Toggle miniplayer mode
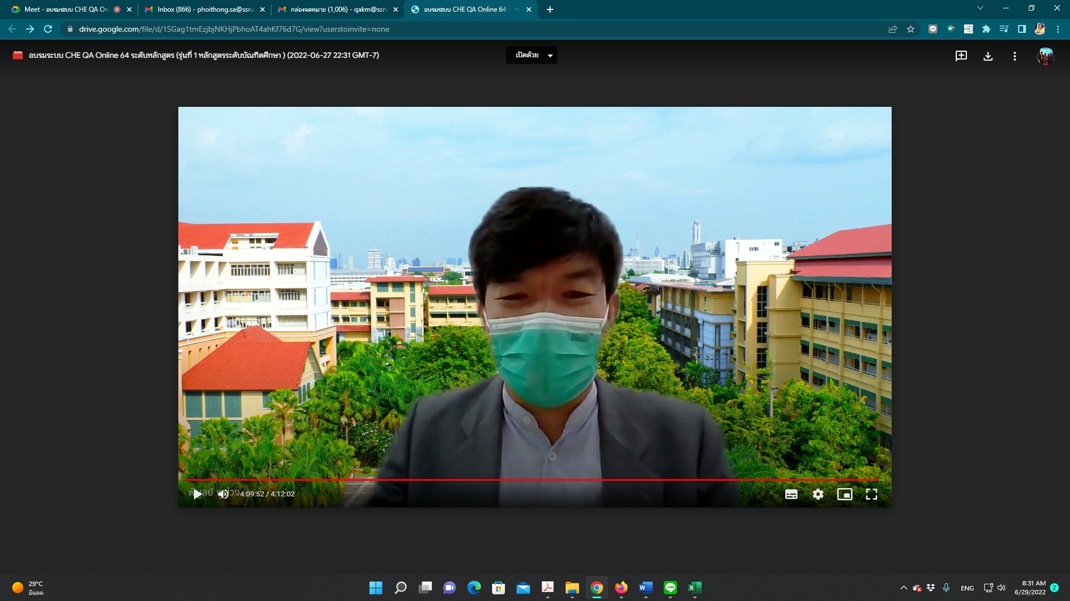1070x601 pixels. pos(844,494)
